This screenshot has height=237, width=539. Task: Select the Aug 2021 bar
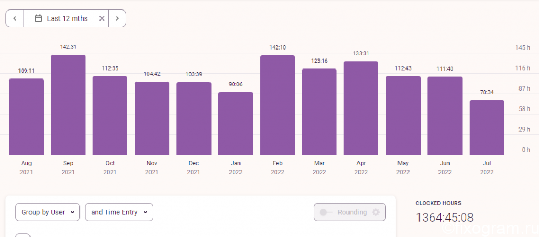tap(26, 117)
